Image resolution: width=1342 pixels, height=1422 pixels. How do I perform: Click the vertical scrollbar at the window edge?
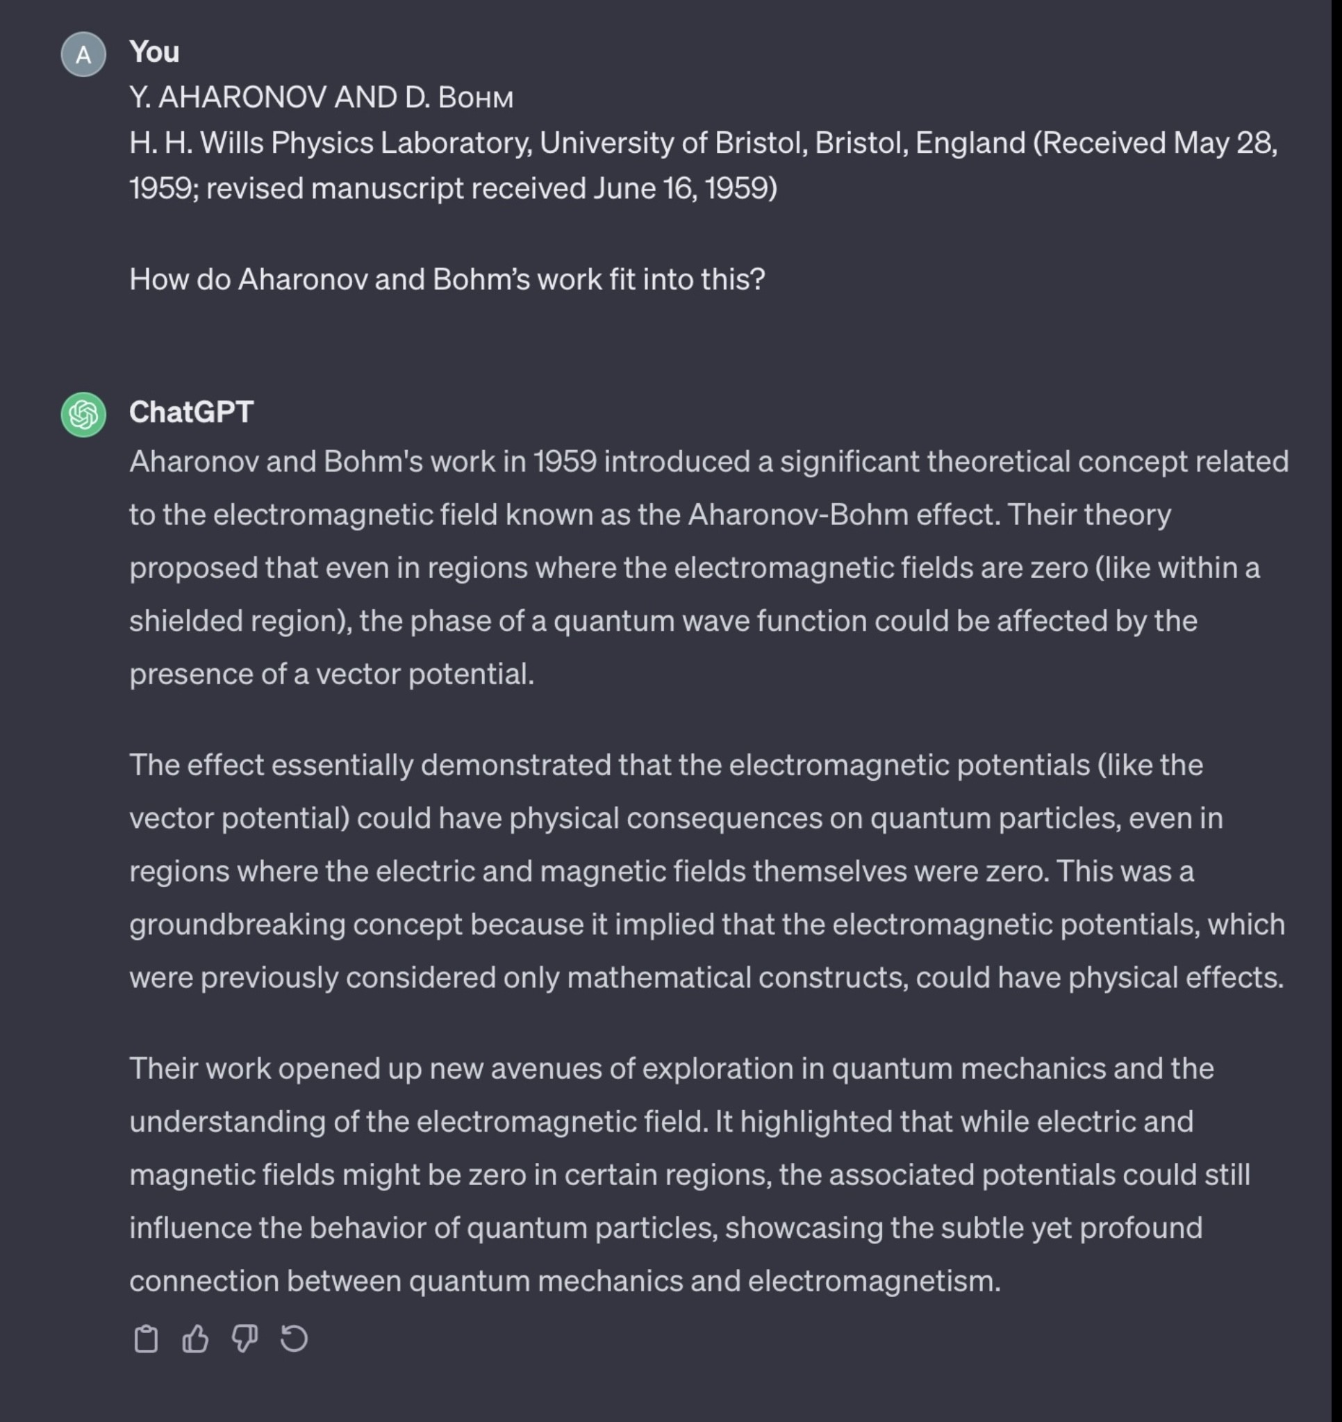[1336, 711]
